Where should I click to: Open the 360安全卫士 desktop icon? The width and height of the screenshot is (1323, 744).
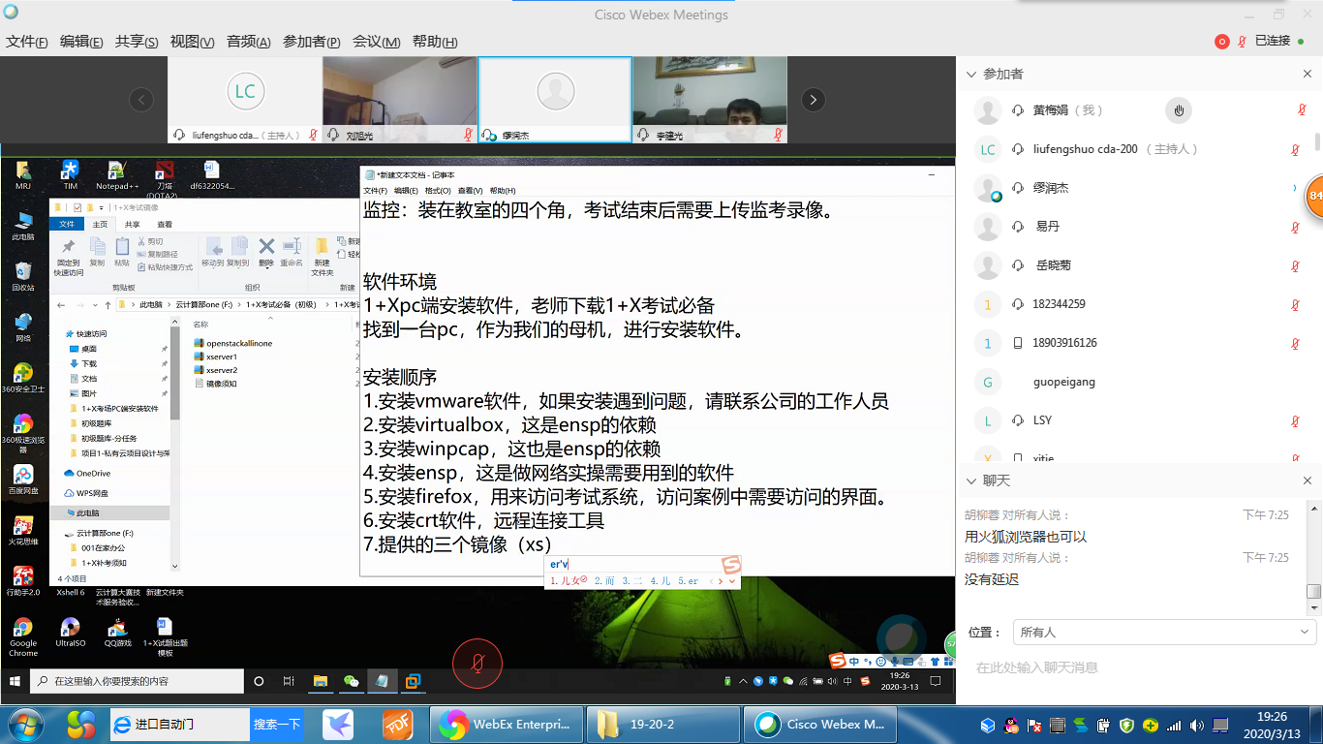pos(23,377)
